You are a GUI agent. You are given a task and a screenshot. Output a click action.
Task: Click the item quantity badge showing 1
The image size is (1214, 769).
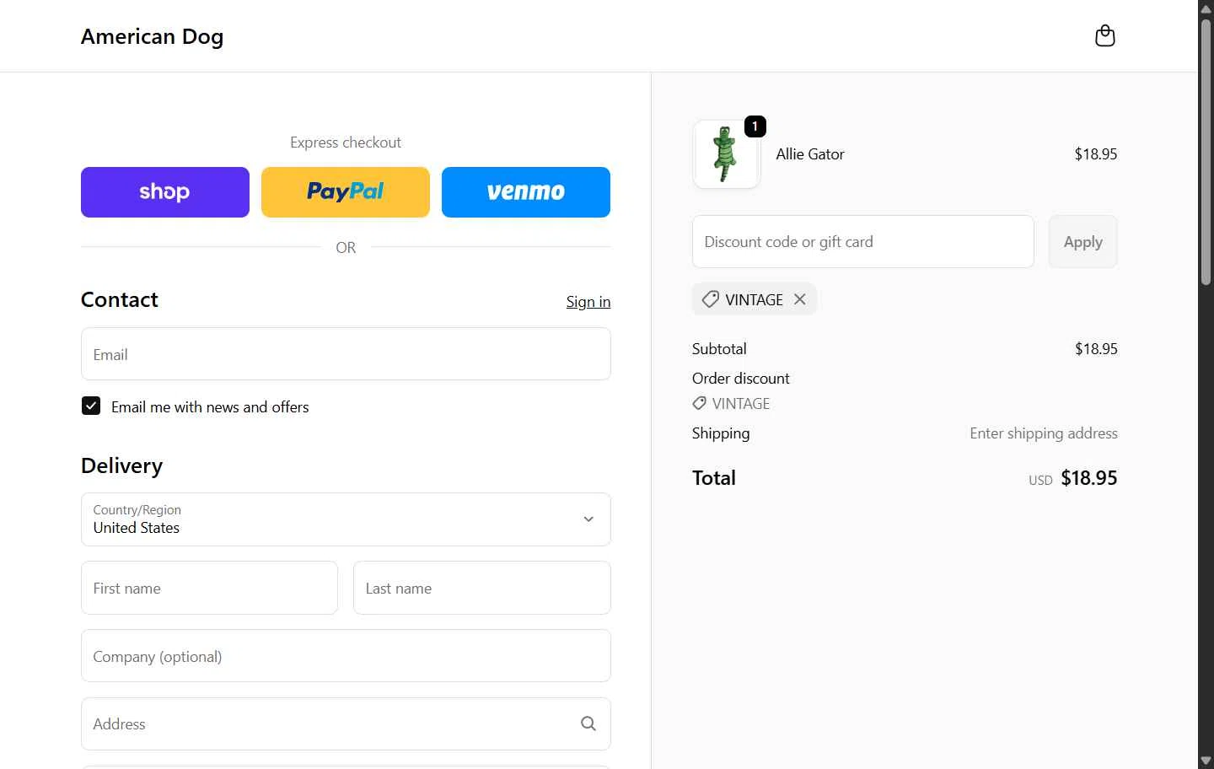[x=755, y=126]
